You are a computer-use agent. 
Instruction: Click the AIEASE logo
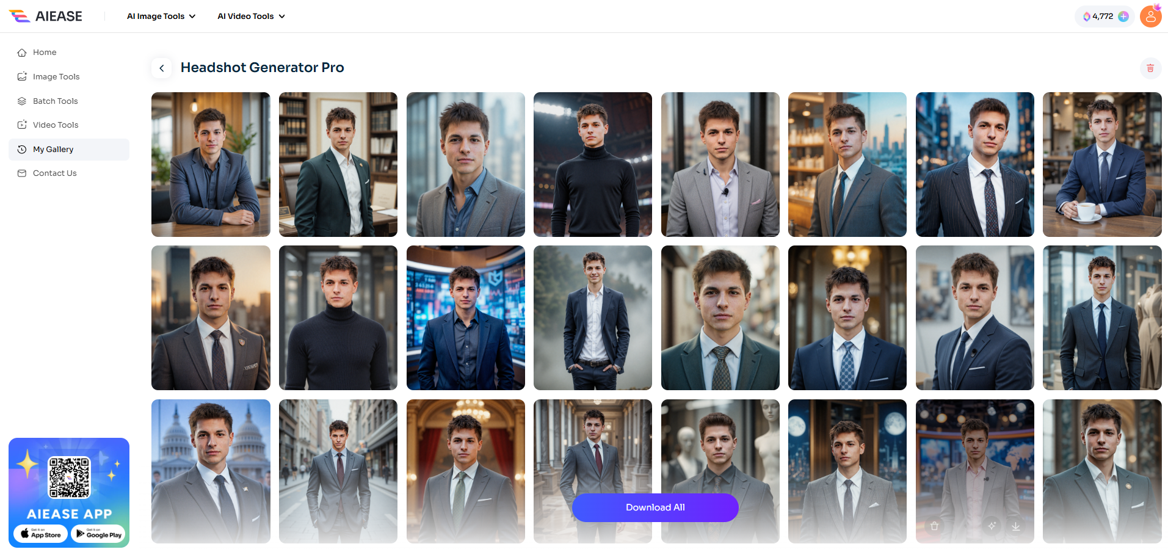click(46, 16)
